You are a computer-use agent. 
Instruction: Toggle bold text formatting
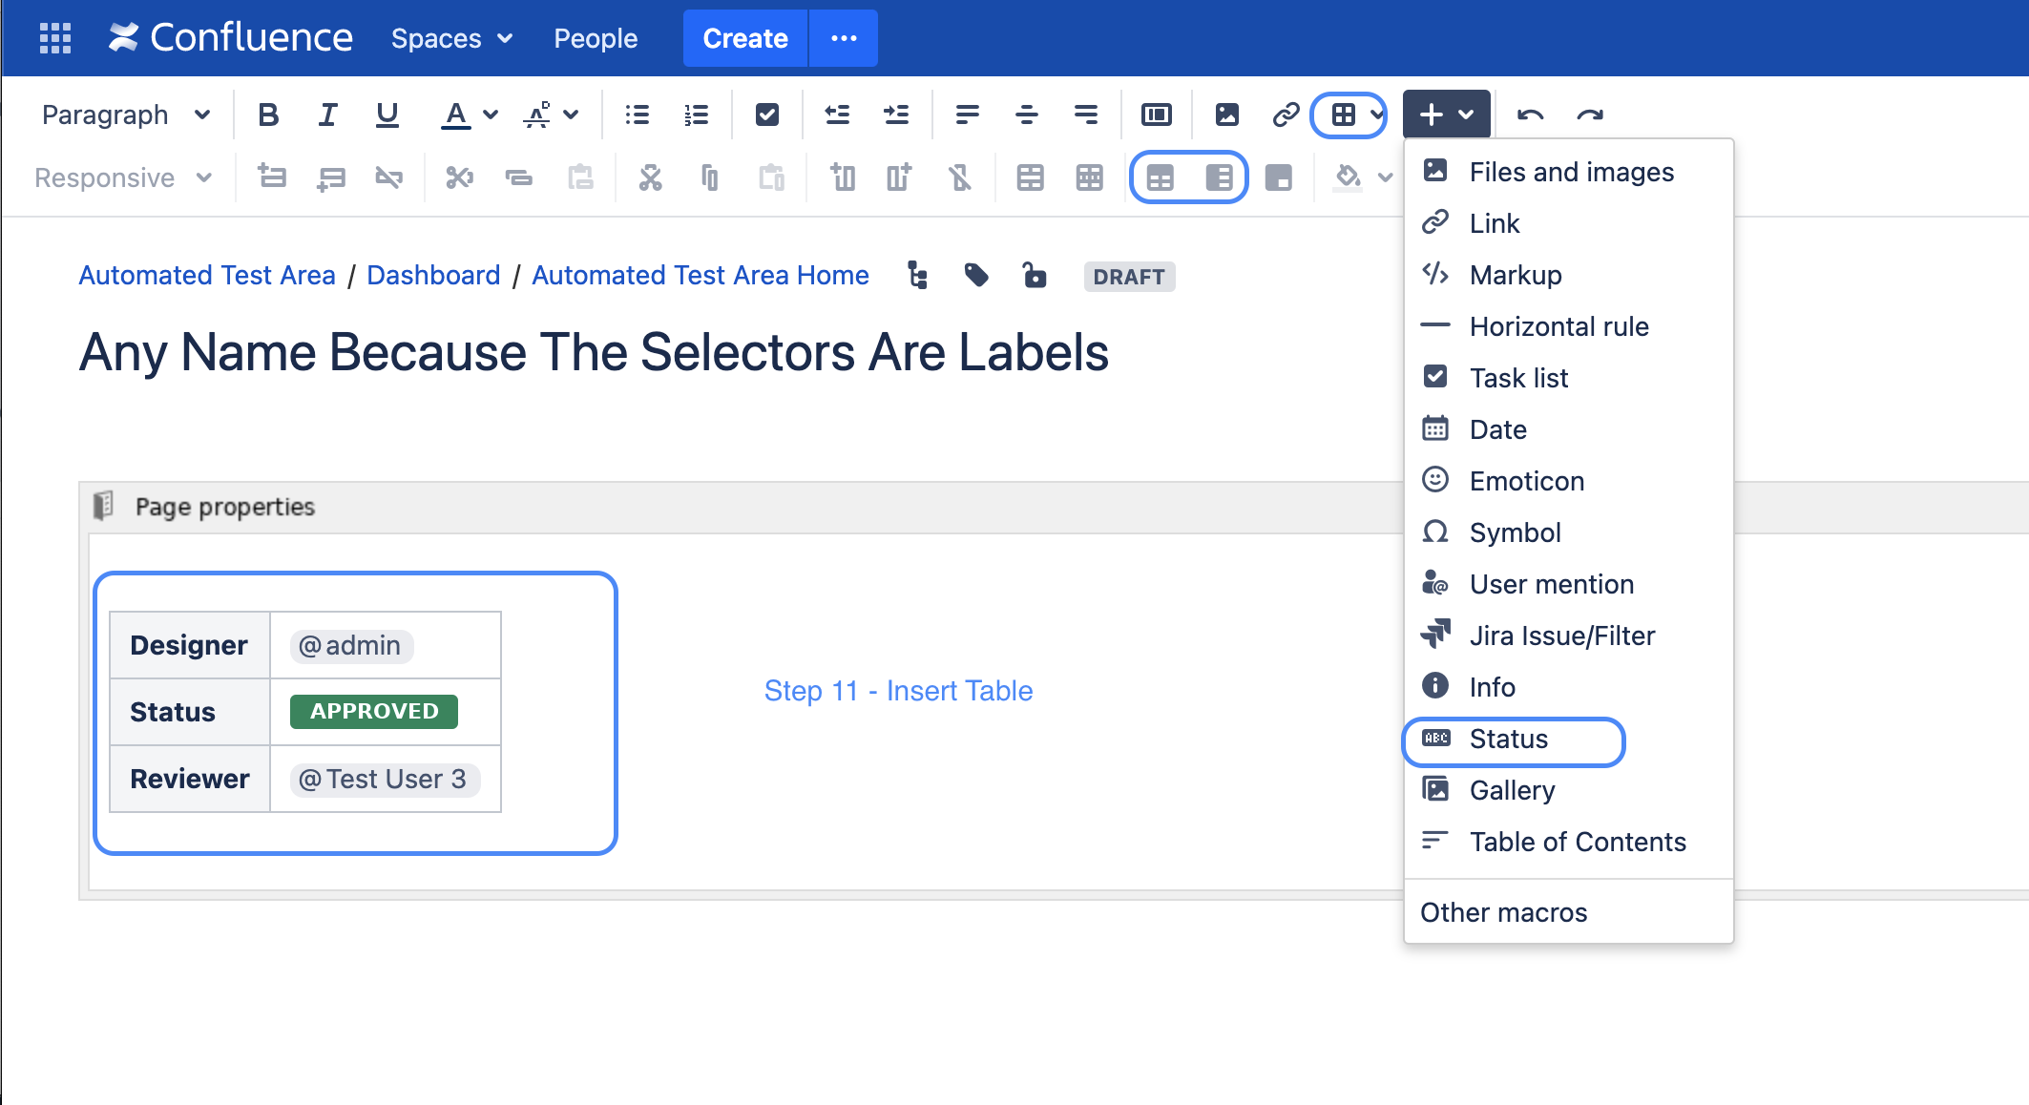click(x=268, y=115)
